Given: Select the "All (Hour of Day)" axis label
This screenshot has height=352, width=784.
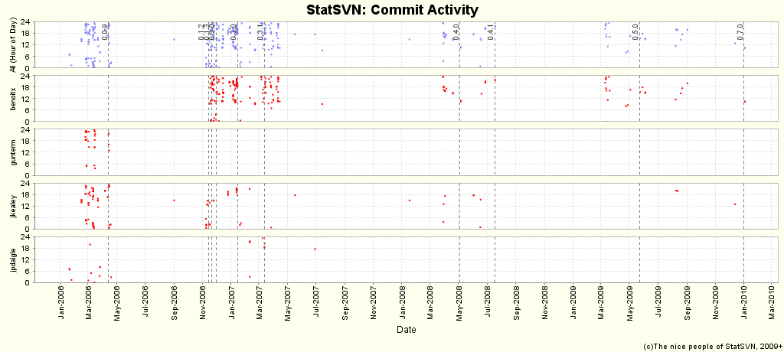Looking at the screenshot, I should (x=12, y=44).
